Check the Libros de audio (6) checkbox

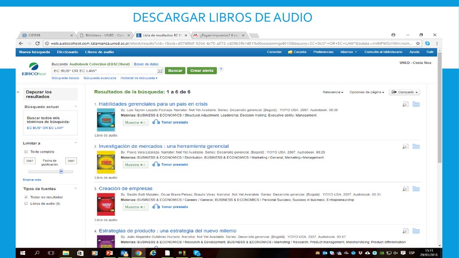[26, 204]
